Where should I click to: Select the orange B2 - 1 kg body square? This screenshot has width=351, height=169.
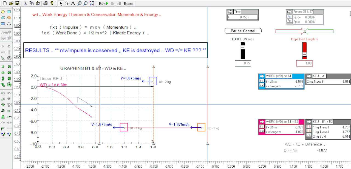(201, 127)
